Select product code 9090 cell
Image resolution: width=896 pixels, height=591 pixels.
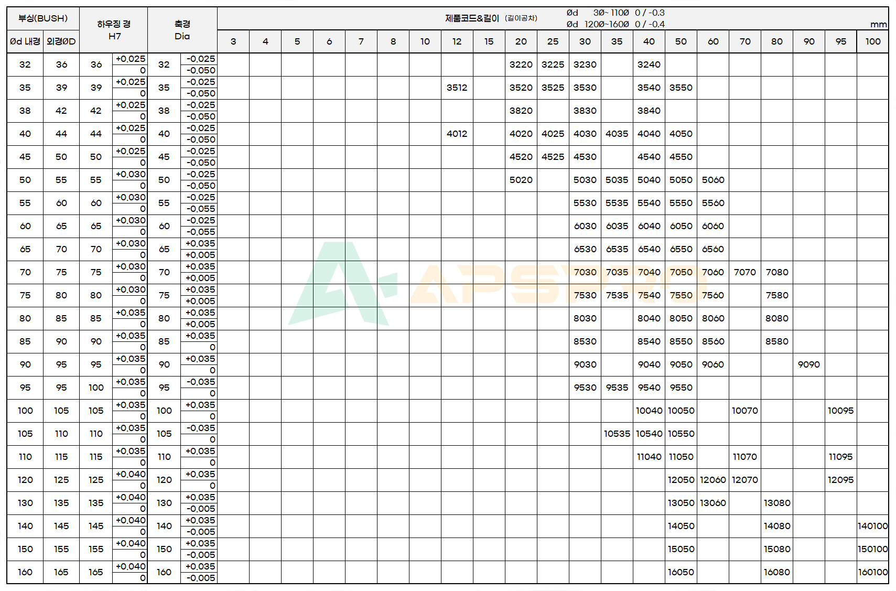coord(808,364)
